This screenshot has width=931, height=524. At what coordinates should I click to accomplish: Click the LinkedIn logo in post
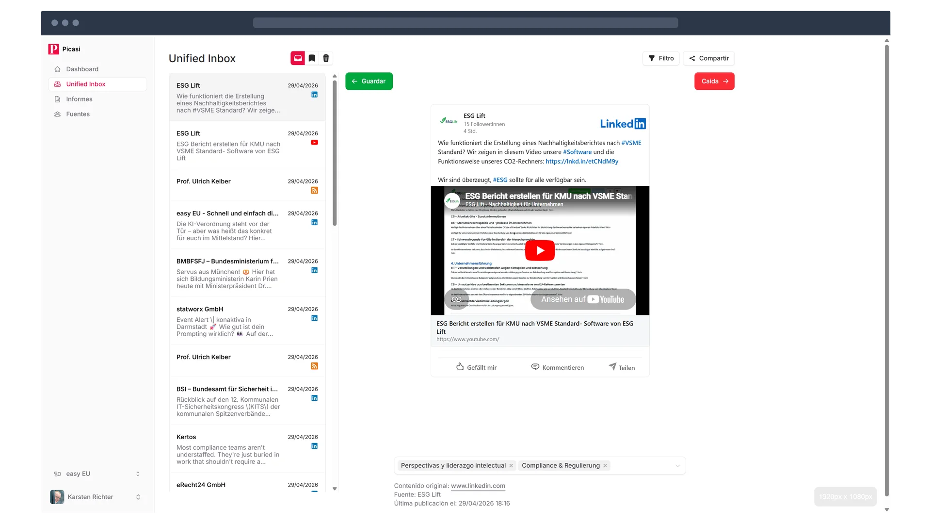623,124
